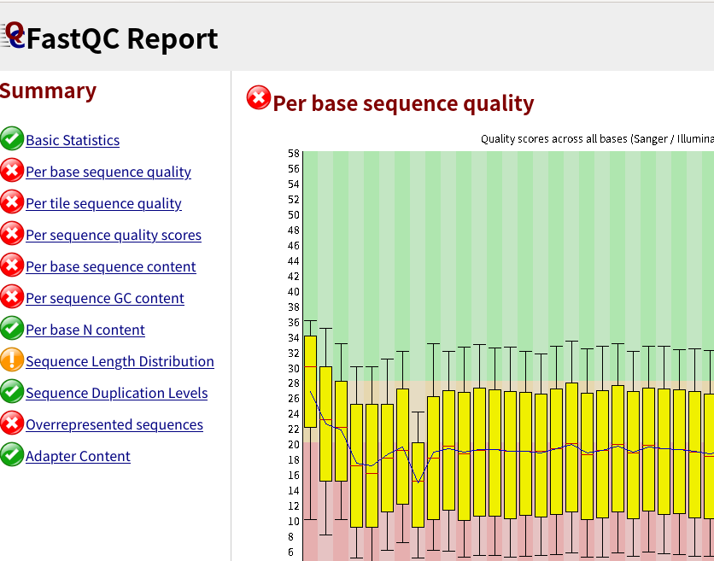Open the Basic Statistics section link
The width and height of the screenshot is (714, 561).
73,140
